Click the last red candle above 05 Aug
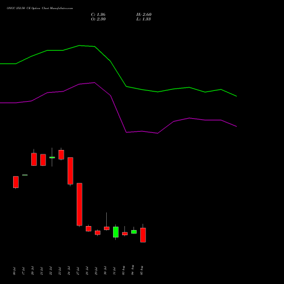 (143, 235)
